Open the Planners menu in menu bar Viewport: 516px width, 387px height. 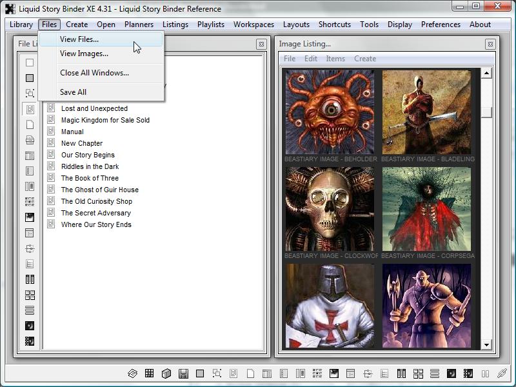[x=139, y=25]
